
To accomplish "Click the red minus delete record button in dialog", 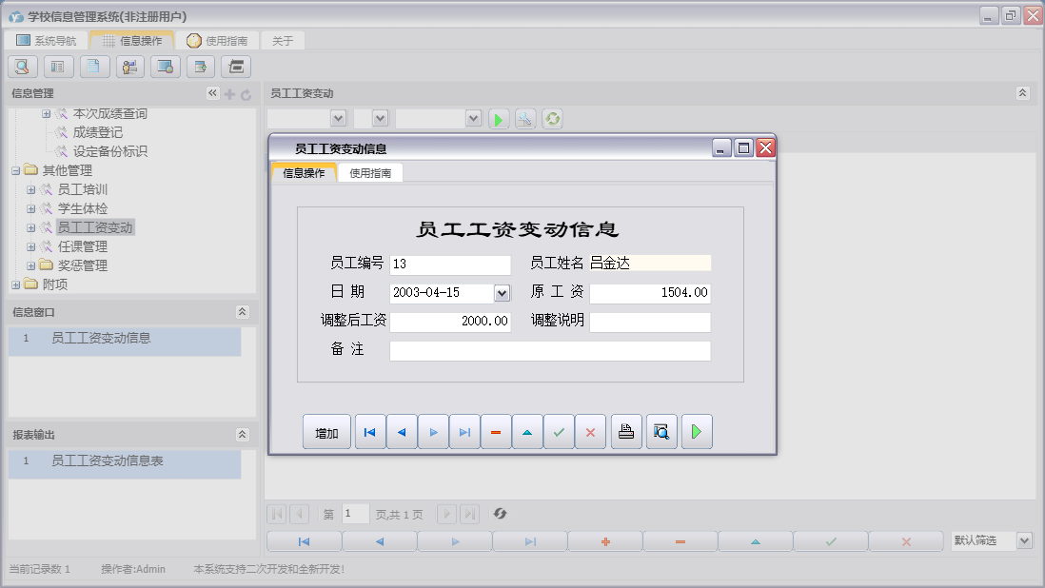I will pos(495,432).
